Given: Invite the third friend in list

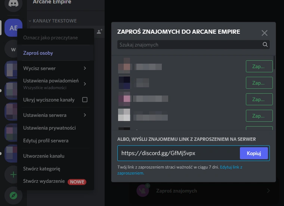Looking at the screenshot, I should point(259,99).
